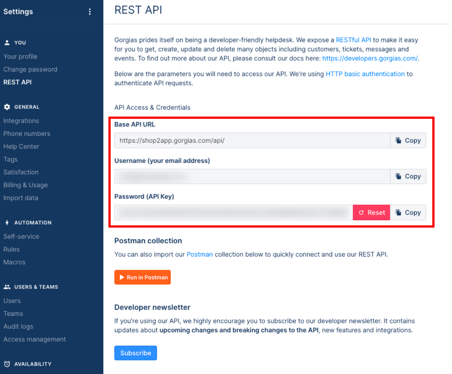Image resolution: width=452 pixels, height=374 pixels.
Task: Open the Settings three-dot menu
Action: click(90, 12)
